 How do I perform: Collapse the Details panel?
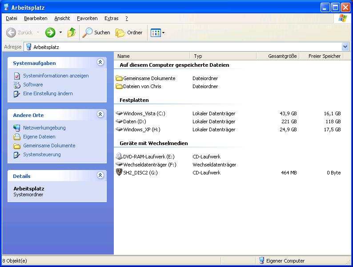coord(100,175)
